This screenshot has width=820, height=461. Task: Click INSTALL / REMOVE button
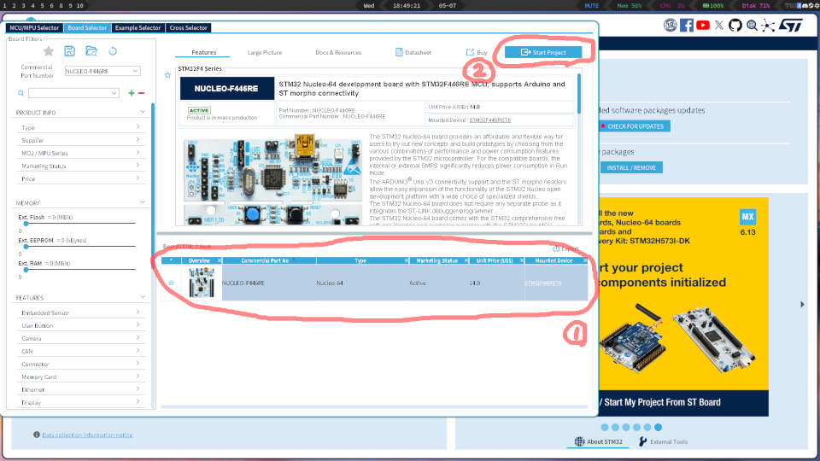click(x=630, y=168)
